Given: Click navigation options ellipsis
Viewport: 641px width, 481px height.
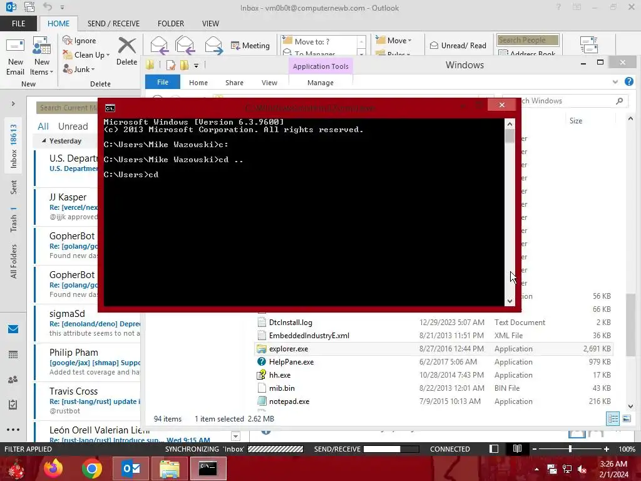Looking at the screenshot, I should pyautogui.click(x=13, y=430).
